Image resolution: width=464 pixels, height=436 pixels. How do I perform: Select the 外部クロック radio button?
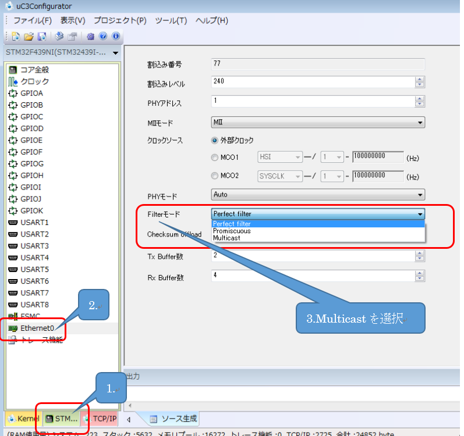[214, 141]
